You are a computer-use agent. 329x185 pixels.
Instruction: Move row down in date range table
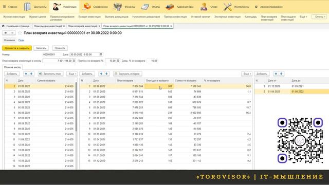tap(281, 74)
